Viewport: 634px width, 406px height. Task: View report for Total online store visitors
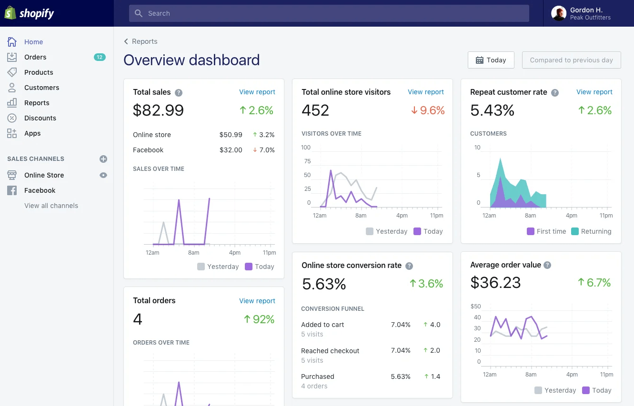(x=425, y=92)
